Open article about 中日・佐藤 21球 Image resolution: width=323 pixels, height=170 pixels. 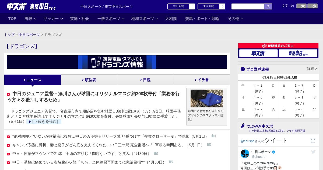pyautogui.click(x=82, y=154)
